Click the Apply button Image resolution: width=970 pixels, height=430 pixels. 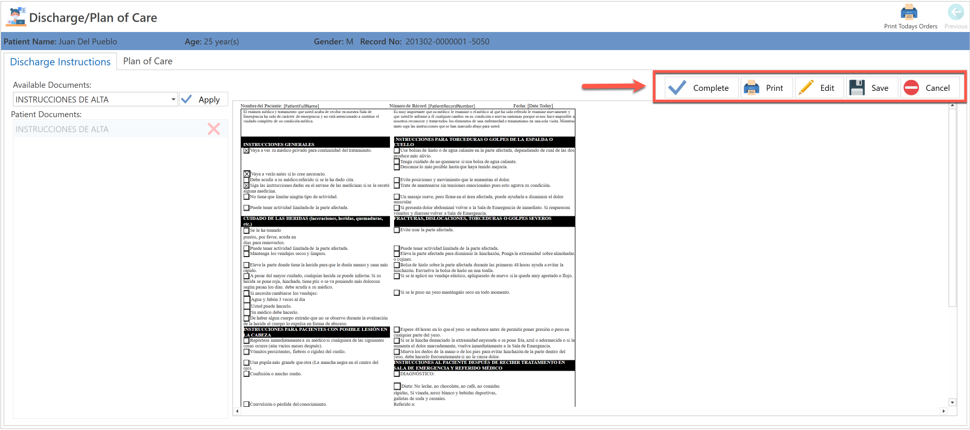(204, 100)
